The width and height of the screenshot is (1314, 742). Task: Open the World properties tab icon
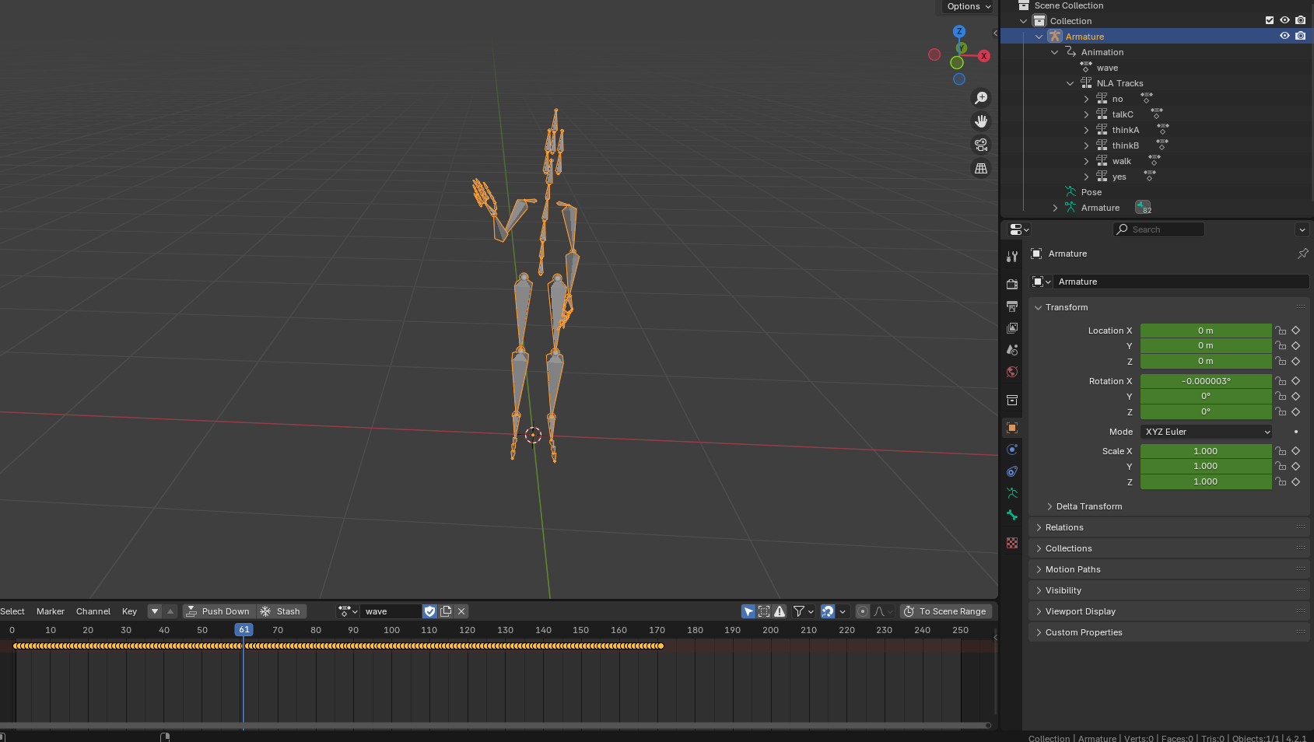1012,372
